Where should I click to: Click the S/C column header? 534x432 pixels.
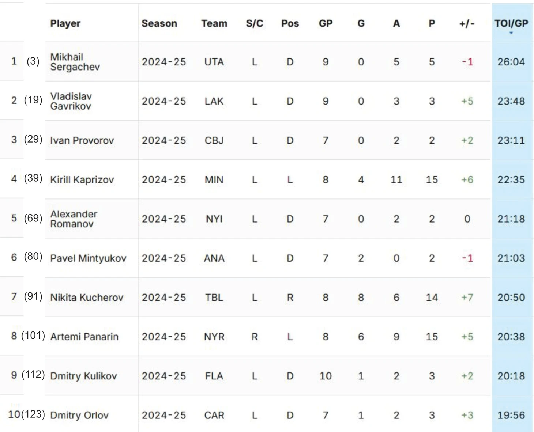(x=255, y=23)
